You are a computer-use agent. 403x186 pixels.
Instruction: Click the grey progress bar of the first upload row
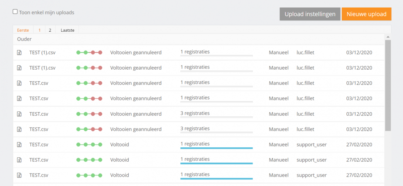click(216, 56)
